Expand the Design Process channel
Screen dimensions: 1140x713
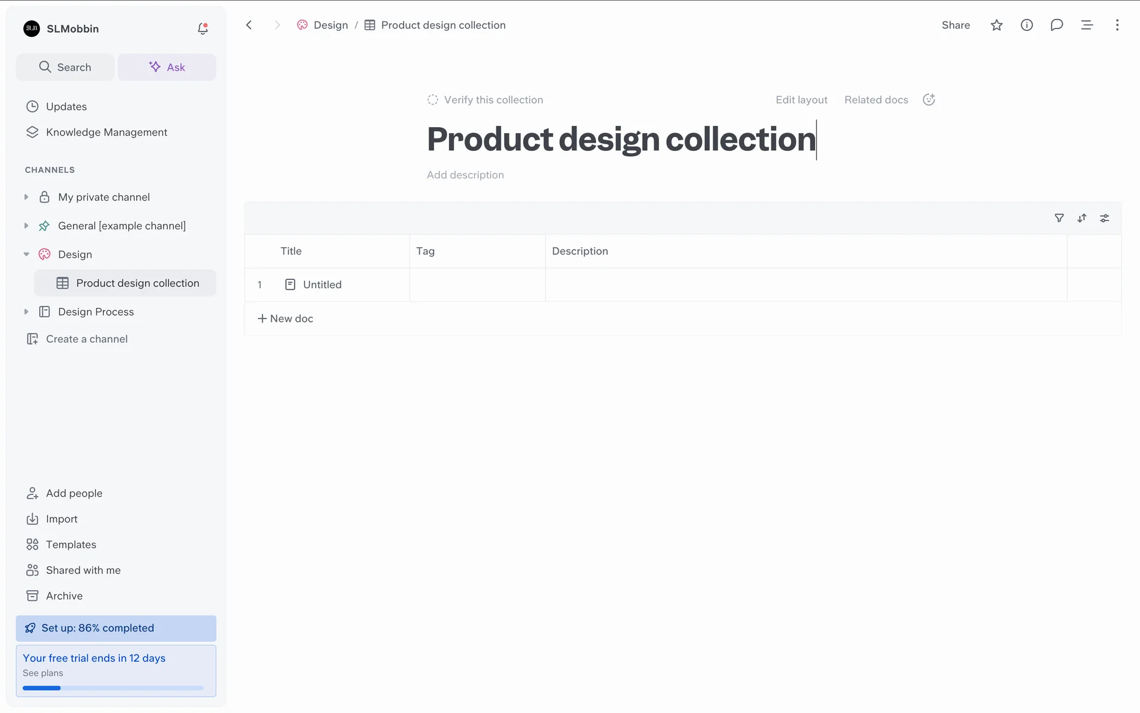(x=26, y=312)
